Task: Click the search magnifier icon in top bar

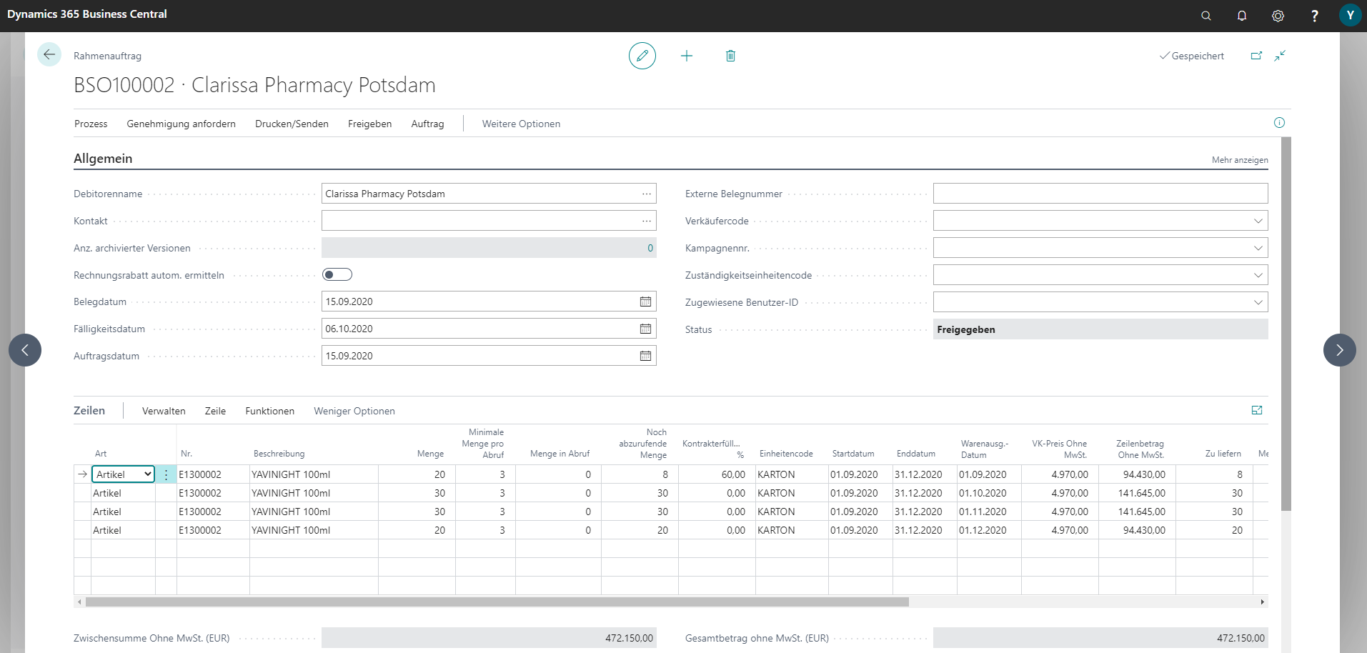Action: [1206, 16]
